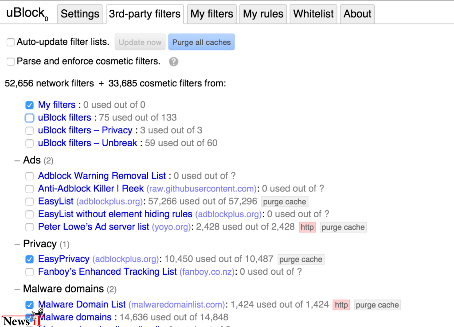Purge cache for EasyPrivacy
This screenshot has height=327, width=454.
coord(301,259)
